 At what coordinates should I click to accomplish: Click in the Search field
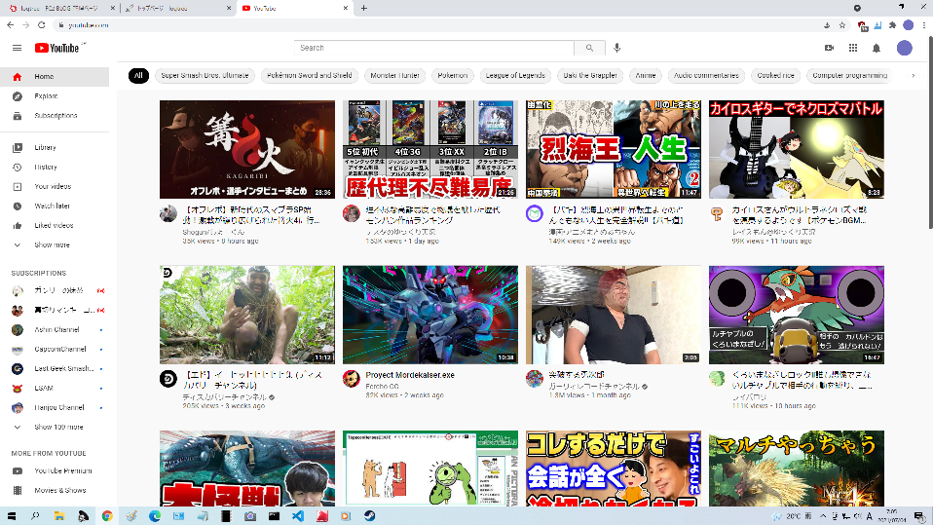point(434,48)
